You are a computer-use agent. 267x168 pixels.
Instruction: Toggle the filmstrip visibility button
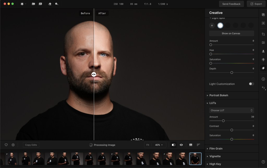coord(191,145)
